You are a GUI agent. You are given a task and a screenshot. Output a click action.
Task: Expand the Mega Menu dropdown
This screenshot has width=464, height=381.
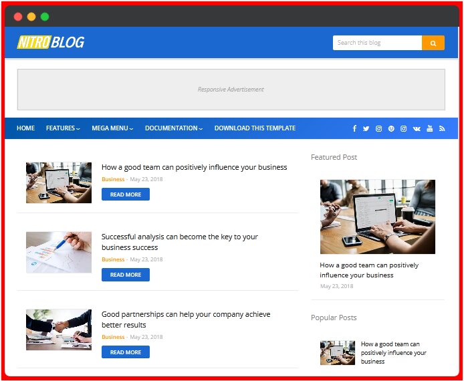112,128
